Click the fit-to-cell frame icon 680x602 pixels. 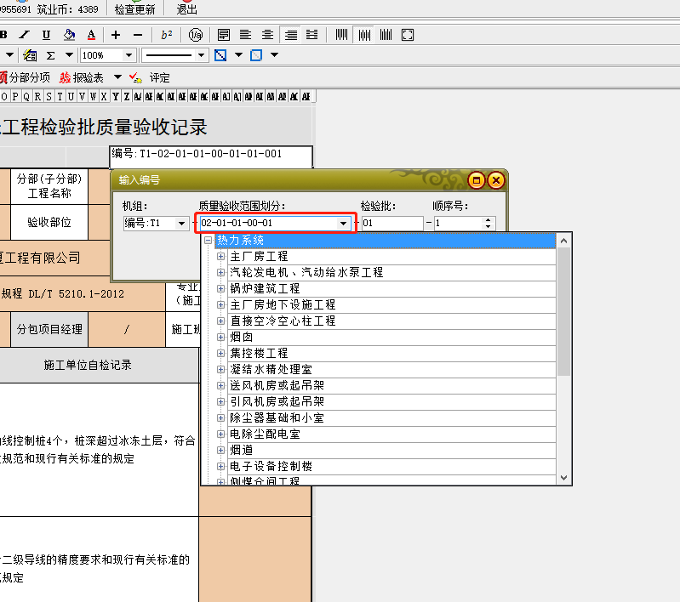tap(408, 35)
